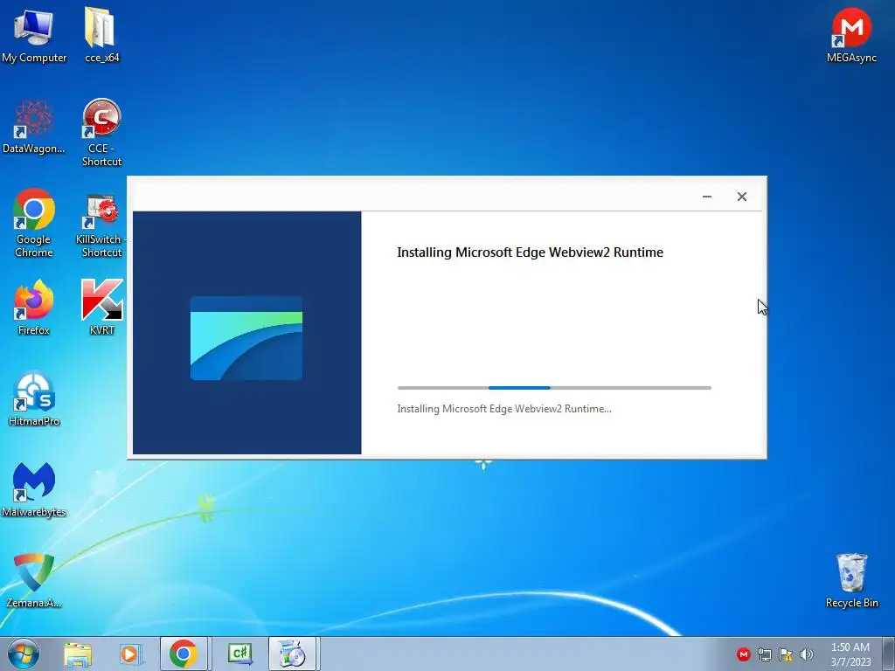
Task: Switch to the C# app taskbar button
Action: tap(240, 654)
